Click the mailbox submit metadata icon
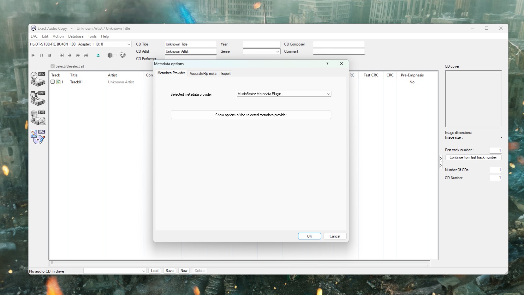 (x=123, y=55)
